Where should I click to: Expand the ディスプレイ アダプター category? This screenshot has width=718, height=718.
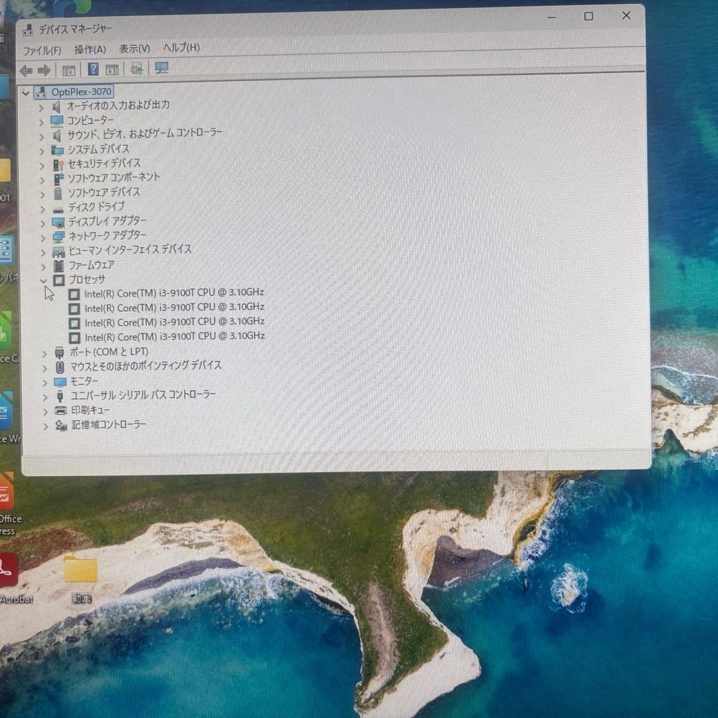click(43, 223)
